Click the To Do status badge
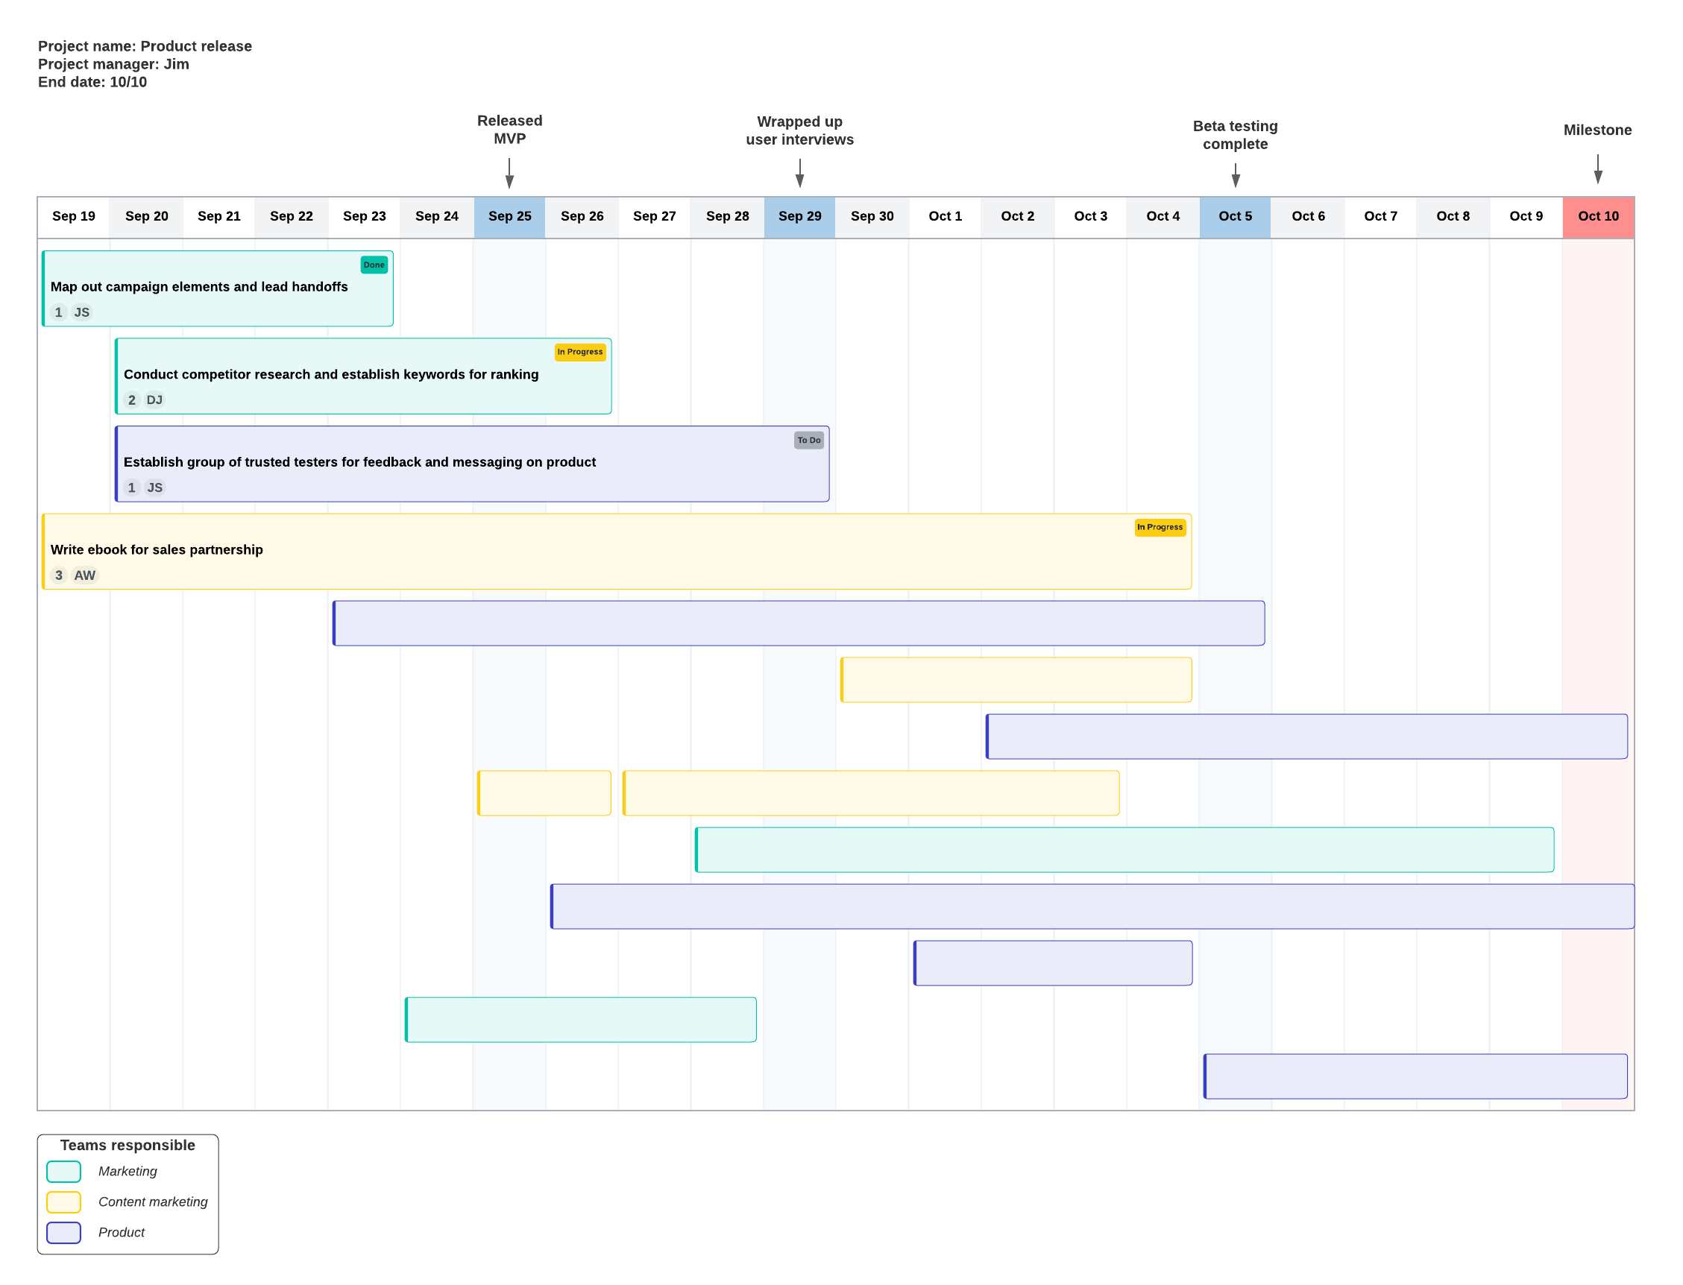This screenshot has width=1683, height=1285. [808, 440]
